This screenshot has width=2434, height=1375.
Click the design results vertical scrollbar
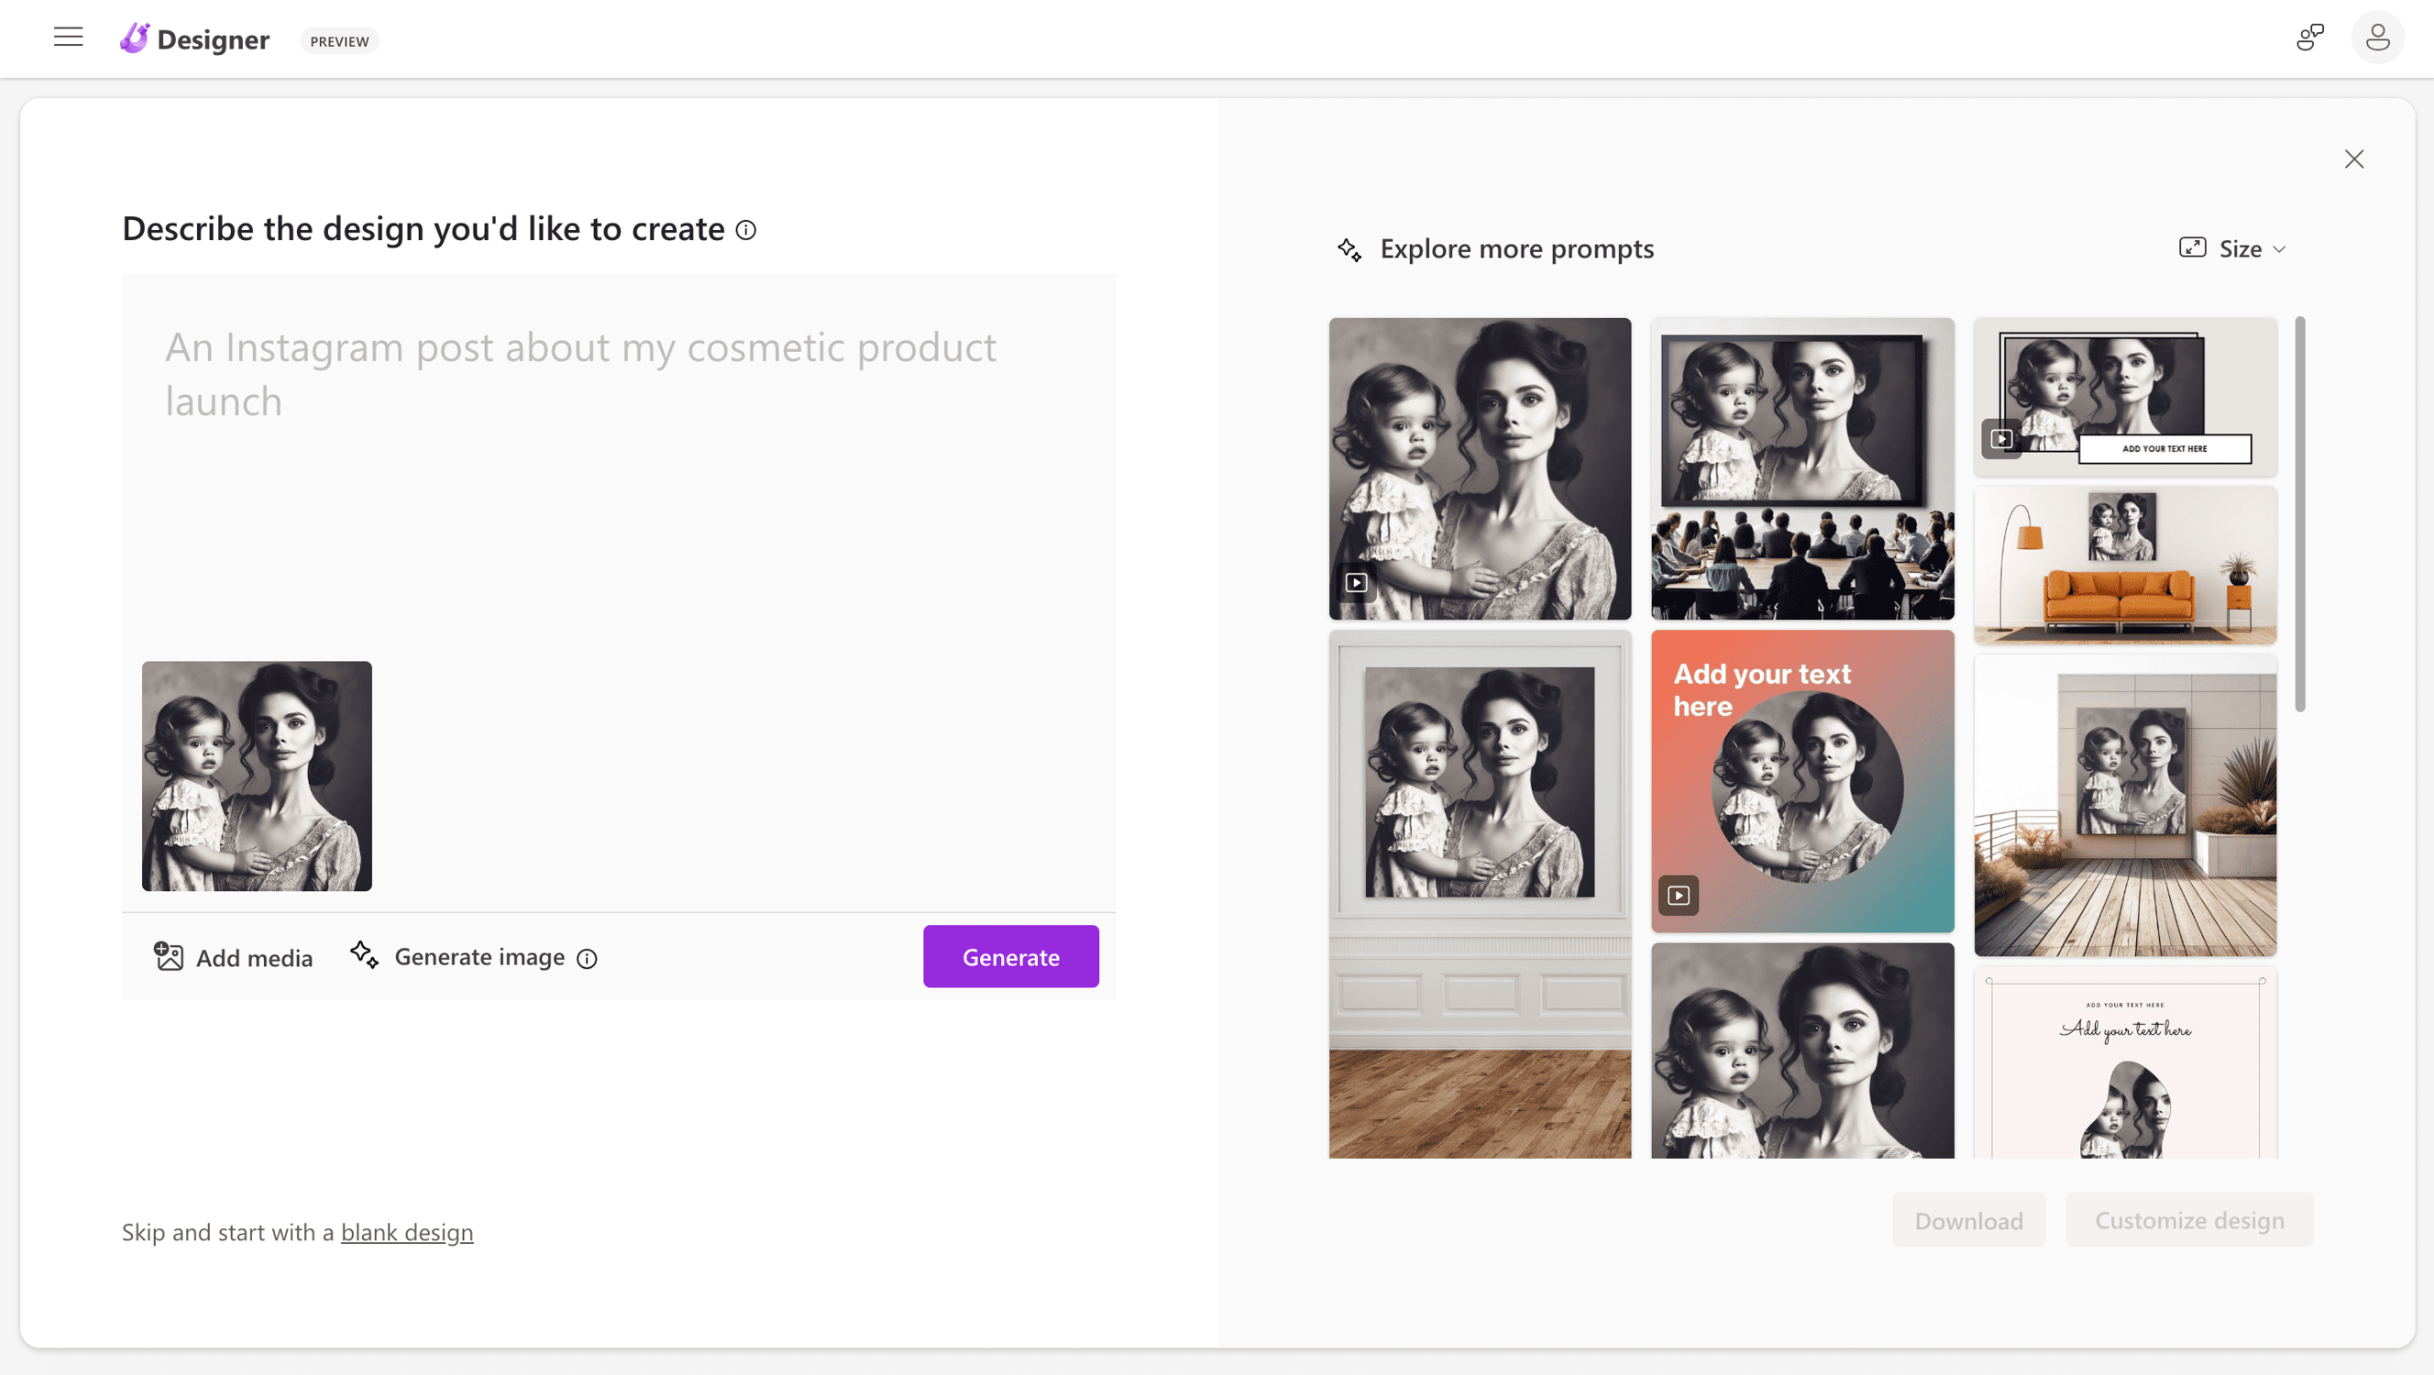pyautogui.click(x=2300, y=515)
